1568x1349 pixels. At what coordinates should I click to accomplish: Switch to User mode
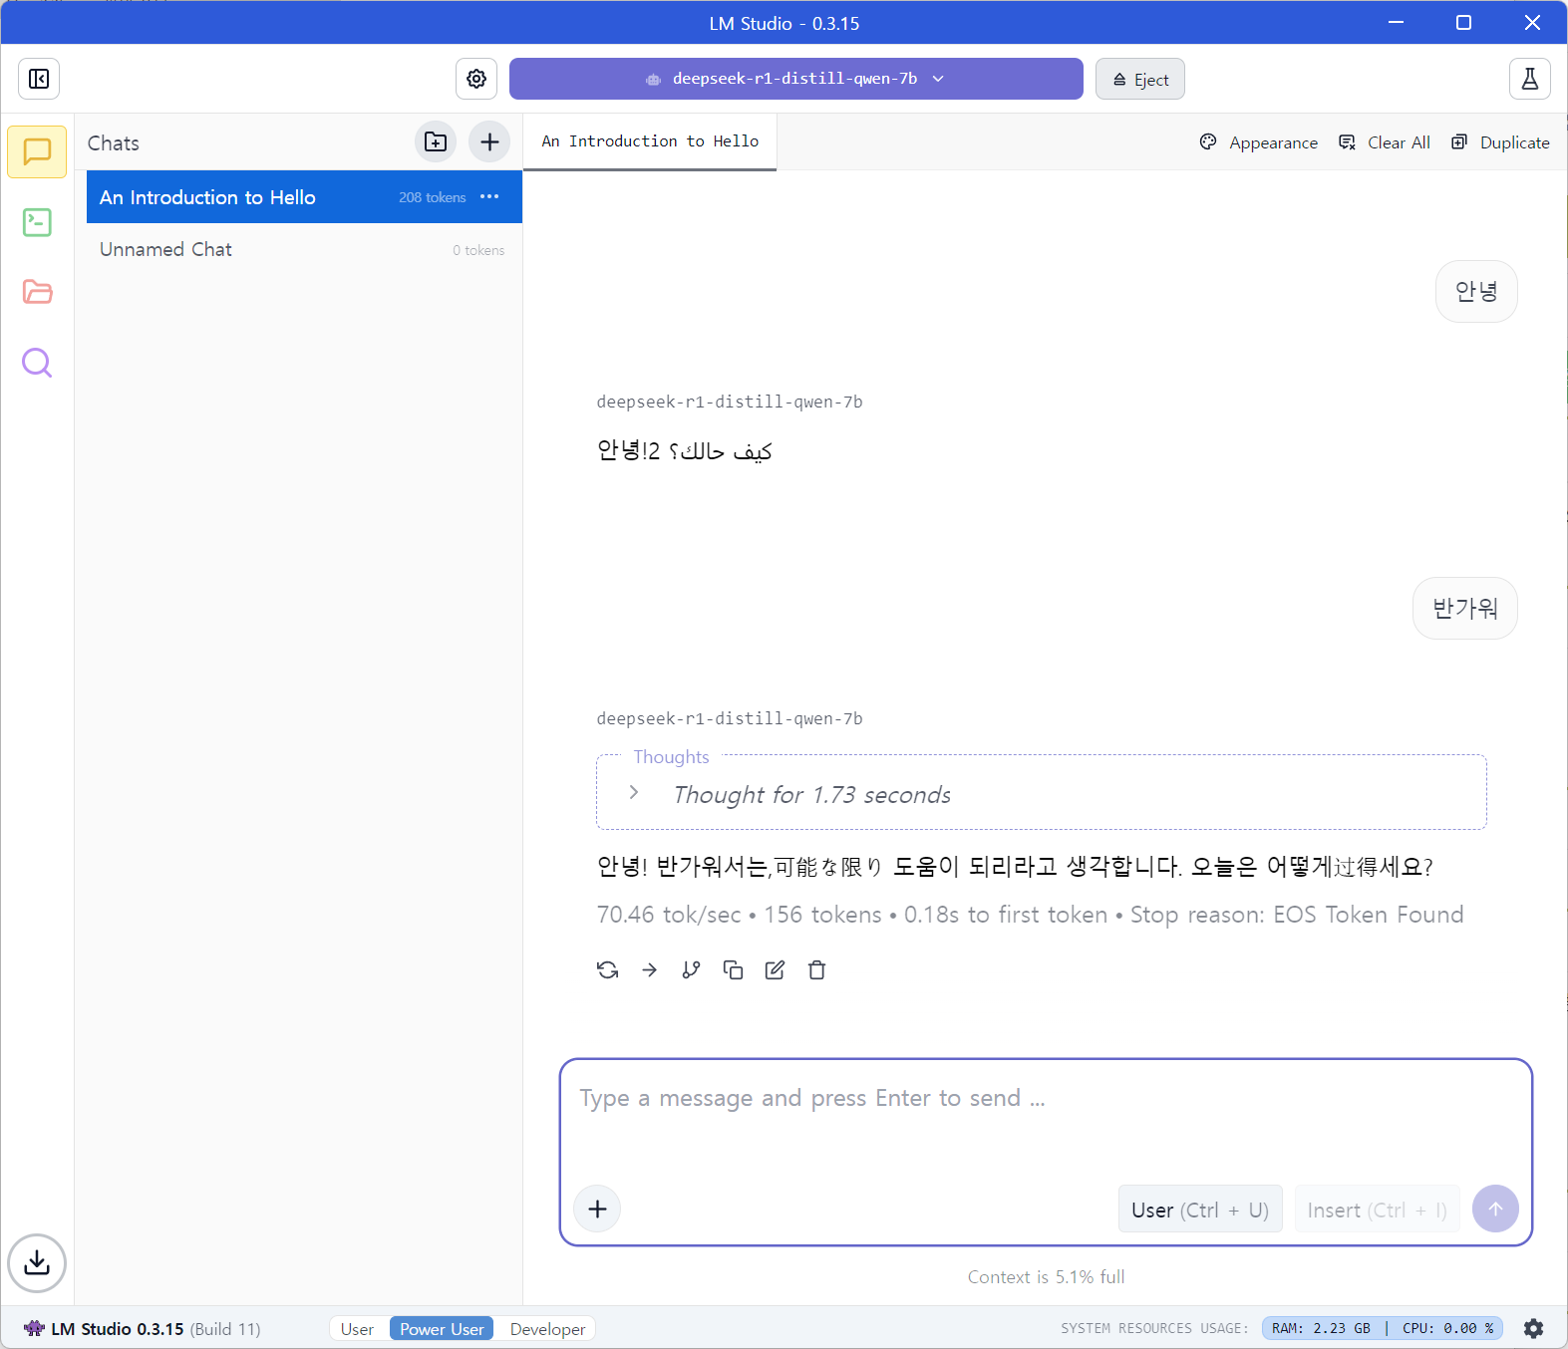357,1329
